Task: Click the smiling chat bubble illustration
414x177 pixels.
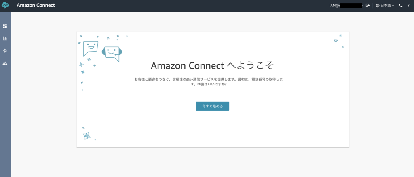Action: [91, 48]
